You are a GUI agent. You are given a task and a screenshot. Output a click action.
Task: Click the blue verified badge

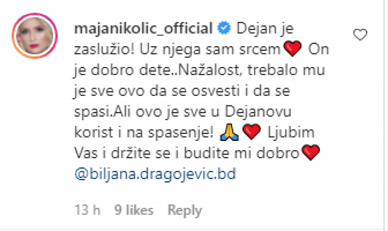click(224, 28)
